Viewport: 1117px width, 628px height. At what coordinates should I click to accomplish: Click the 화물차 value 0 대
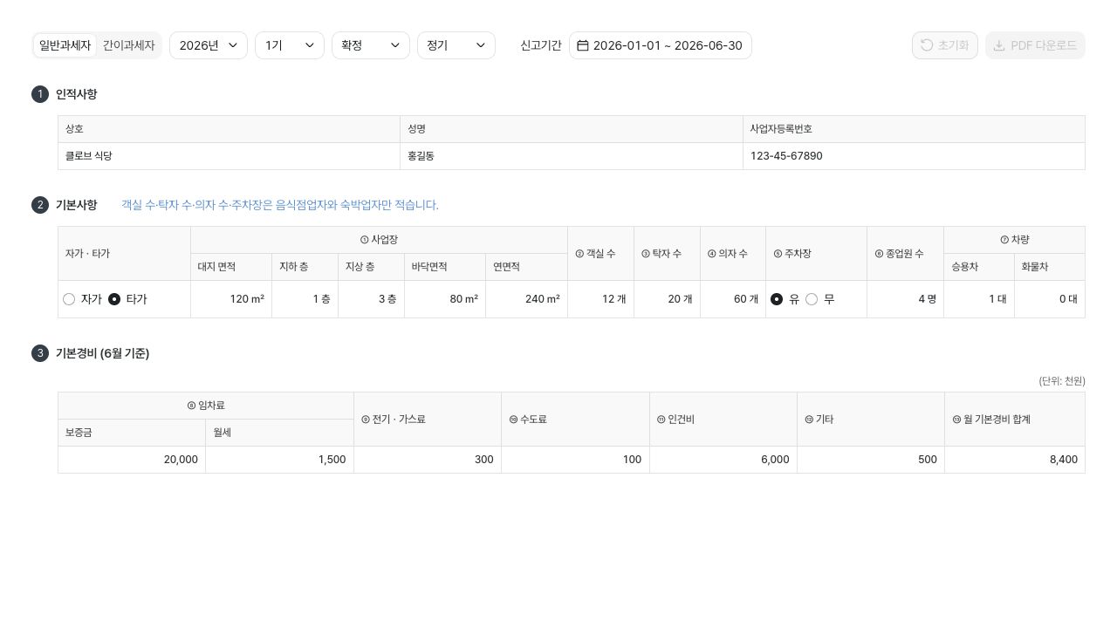point(1050,299)
